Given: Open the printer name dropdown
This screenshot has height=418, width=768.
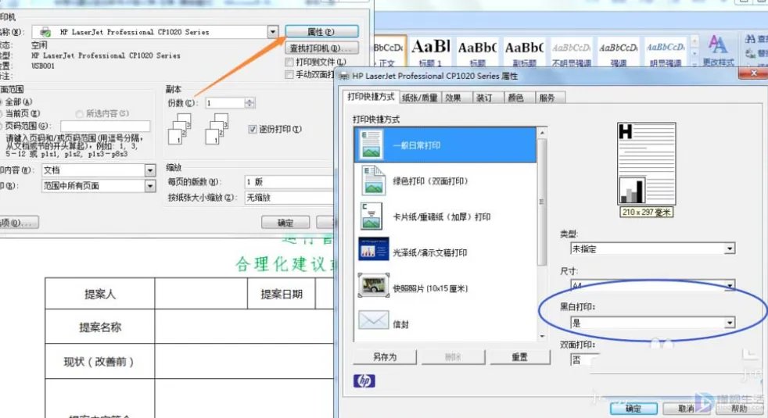Looking at the screenshot, I should coord(273,32).
